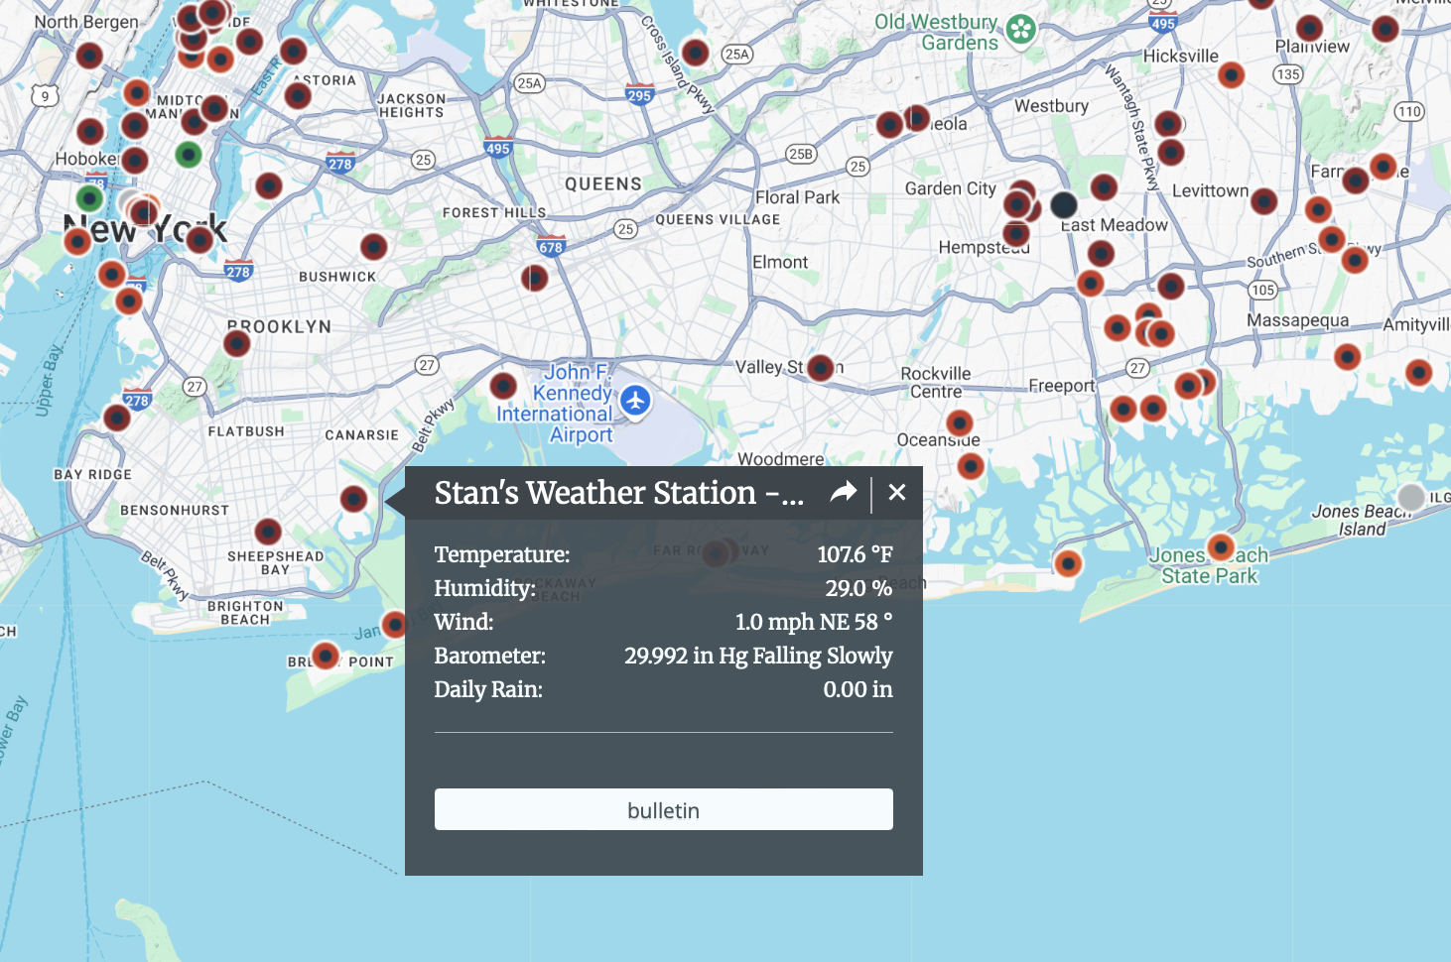Open the green station marker below Hoboken

pos(90,197)
